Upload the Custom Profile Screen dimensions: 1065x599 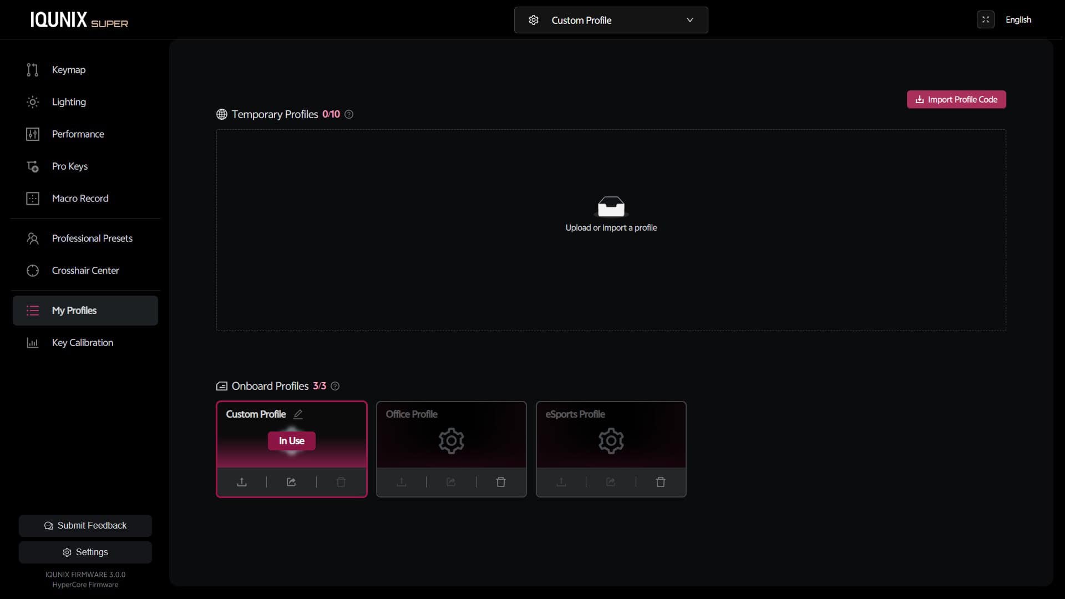point(242,482)
